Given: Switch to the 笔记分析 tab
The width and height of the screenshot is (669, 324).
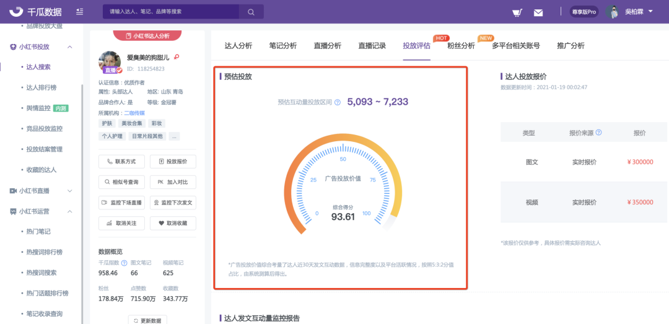Looking at the screenshot, I should tap(283, 46).
